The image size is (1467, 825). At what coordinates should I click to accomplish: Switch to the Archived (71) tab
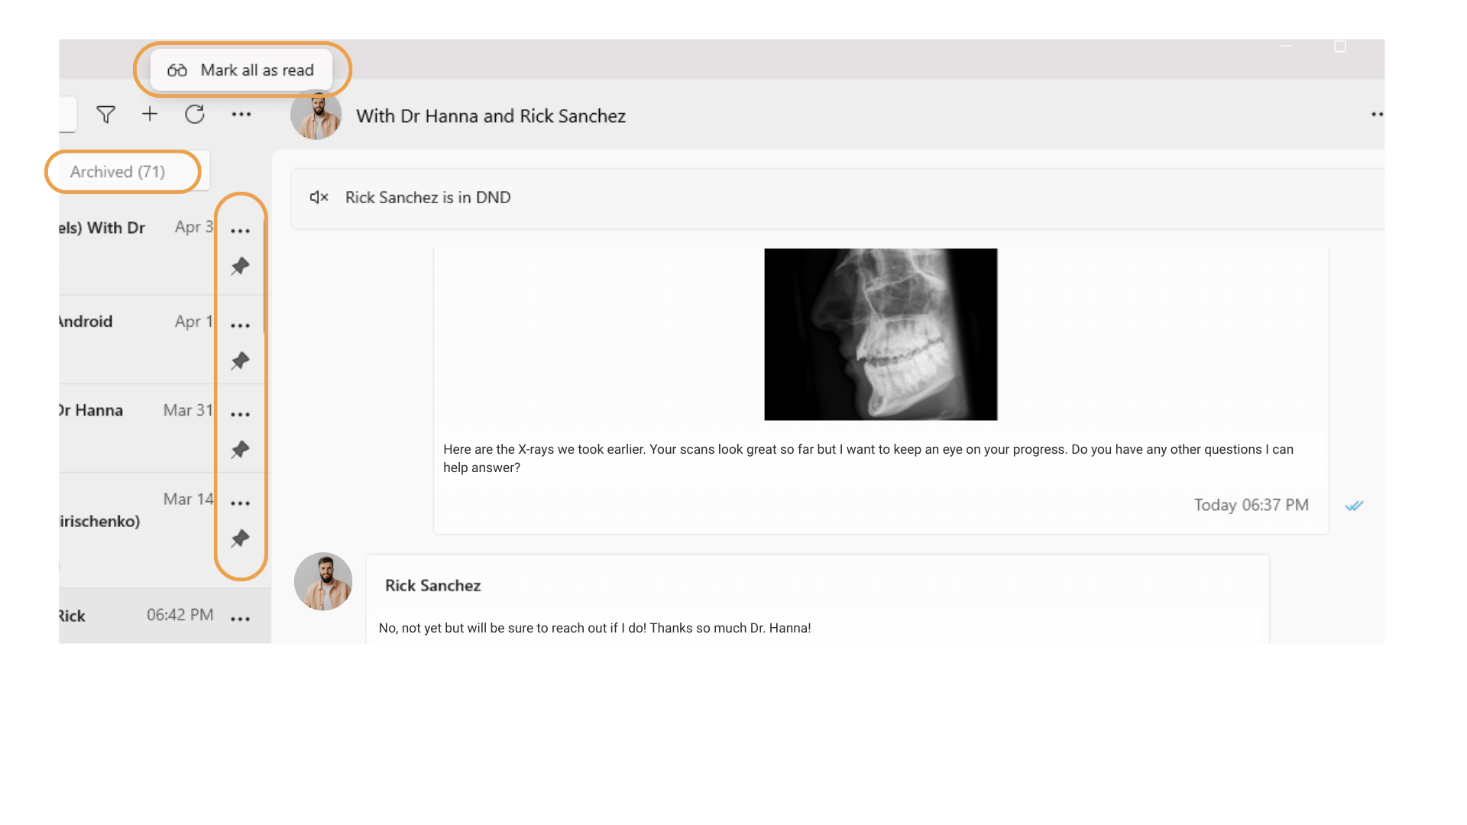tap(118, 172)
